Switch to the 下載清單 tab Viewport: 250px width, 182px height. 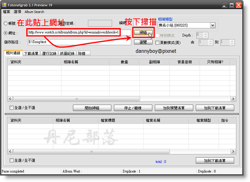point(31,54)
